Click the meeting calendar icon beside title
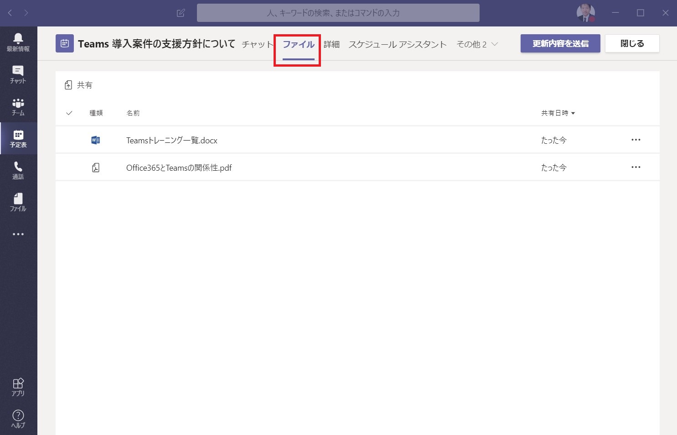 point(65,44)
